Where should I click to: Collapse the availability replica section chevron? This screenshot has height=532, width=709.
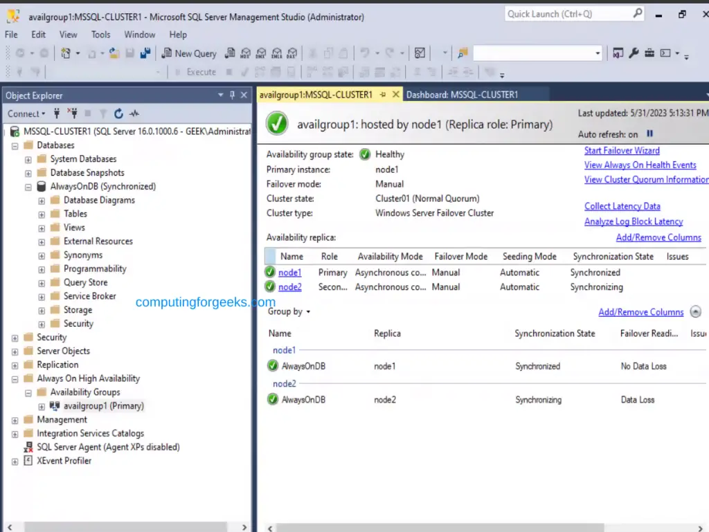point(695,311)
